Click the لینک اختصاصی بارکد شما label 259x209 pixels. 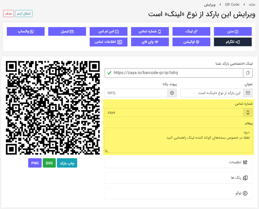234,64
